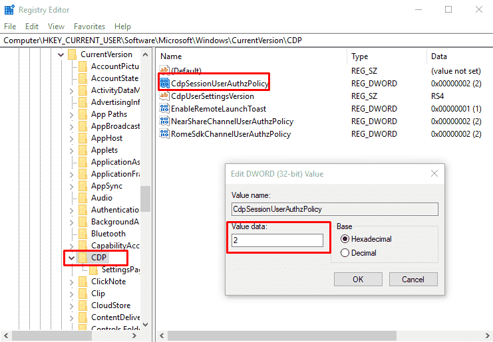
Task: Select the Authentication tree item
Action: pos(115,210)
